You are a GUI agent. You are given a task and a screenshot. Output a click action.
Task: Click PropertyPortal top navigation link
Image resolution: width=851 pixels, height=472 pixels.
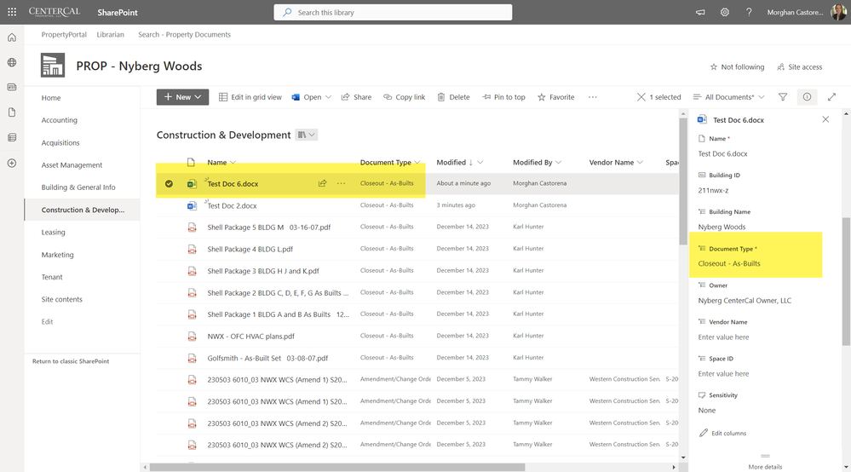(64, 34)
